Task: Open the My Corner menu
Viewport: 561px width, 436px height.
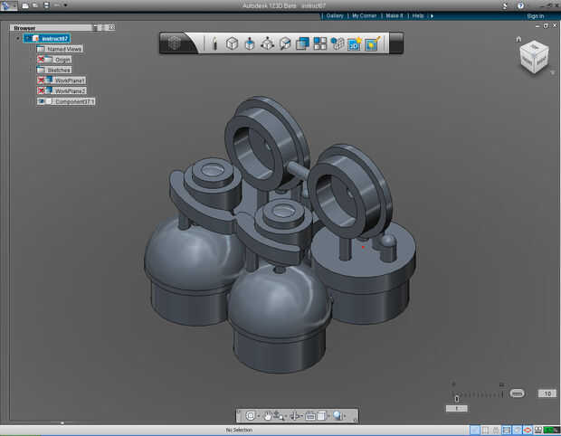Action: click(364, 15)
